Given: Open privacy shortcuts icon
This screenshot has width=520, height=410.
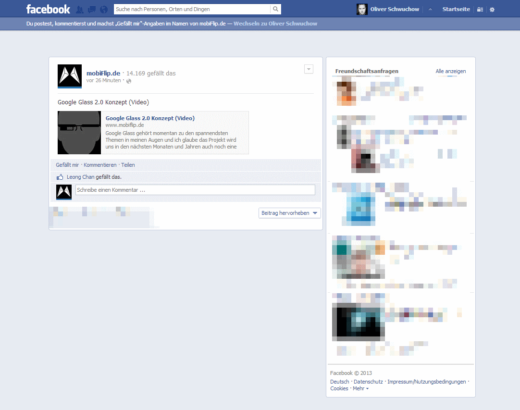Looking at the screenshot, I should coord(480,10).
